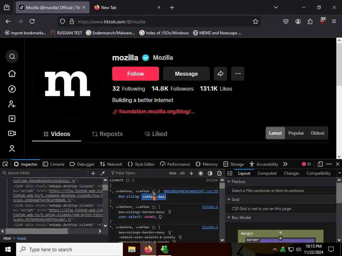Viewport: 342px width, 256px height.
Task: Collapse the Flexbox section
Action: point(229,182)
